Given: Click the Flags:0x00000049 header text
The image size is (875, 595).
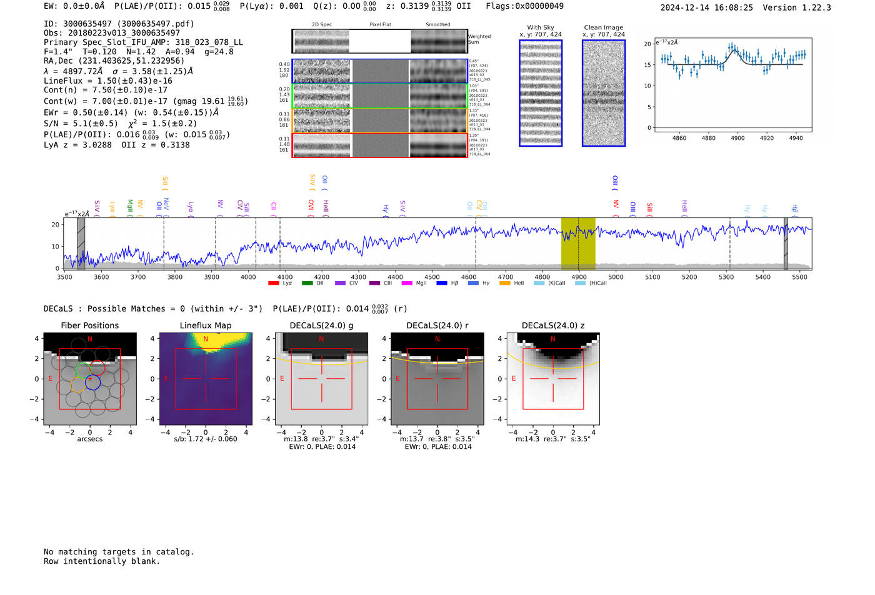Looking at the screenshot, I should (x=524, y=6).
